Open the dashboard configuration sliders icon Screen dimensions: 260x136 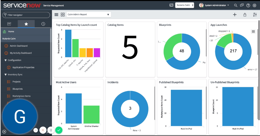pyautogui.click(x=255, y=15)
